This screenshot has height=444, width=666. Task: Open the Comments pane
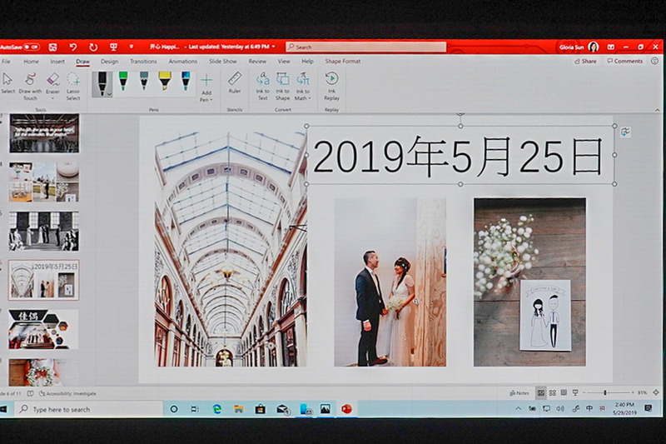coord(625,61)
